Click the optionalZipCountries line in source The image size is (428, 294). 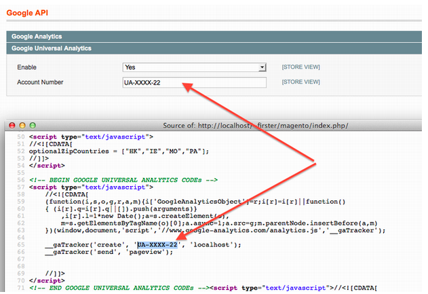coord(119,151)
